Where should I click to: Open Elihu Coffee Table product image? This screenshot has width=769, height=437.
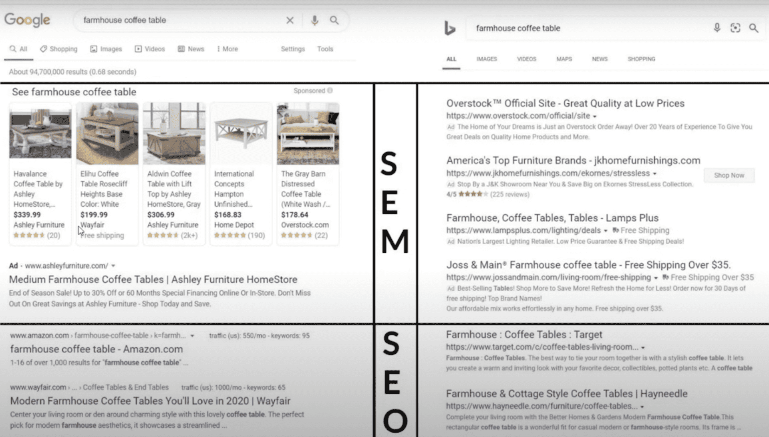107,133
